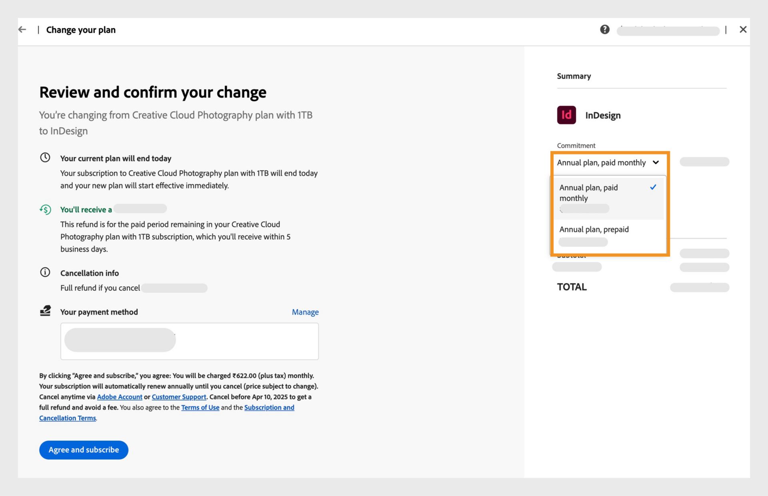Image resolution: width=768 pixels, height=496 pixels.
Task: Click the account name in header
Action: (668, 30)
